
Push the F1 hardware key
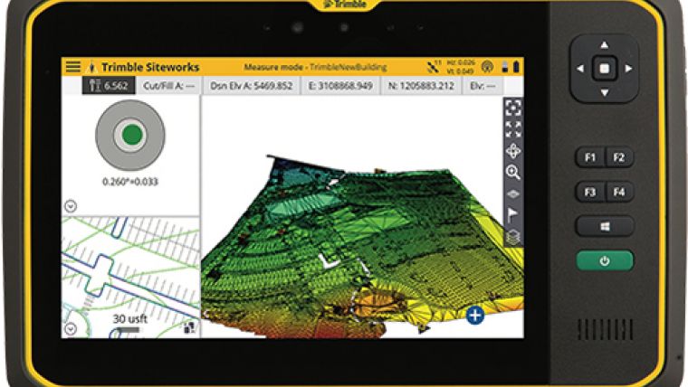click(590, 157)
